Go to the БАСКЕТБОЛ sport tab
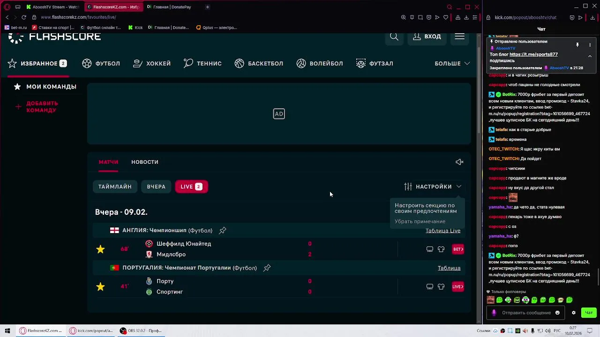Screen dimensions: 600x337 click(x=259, y=63)
